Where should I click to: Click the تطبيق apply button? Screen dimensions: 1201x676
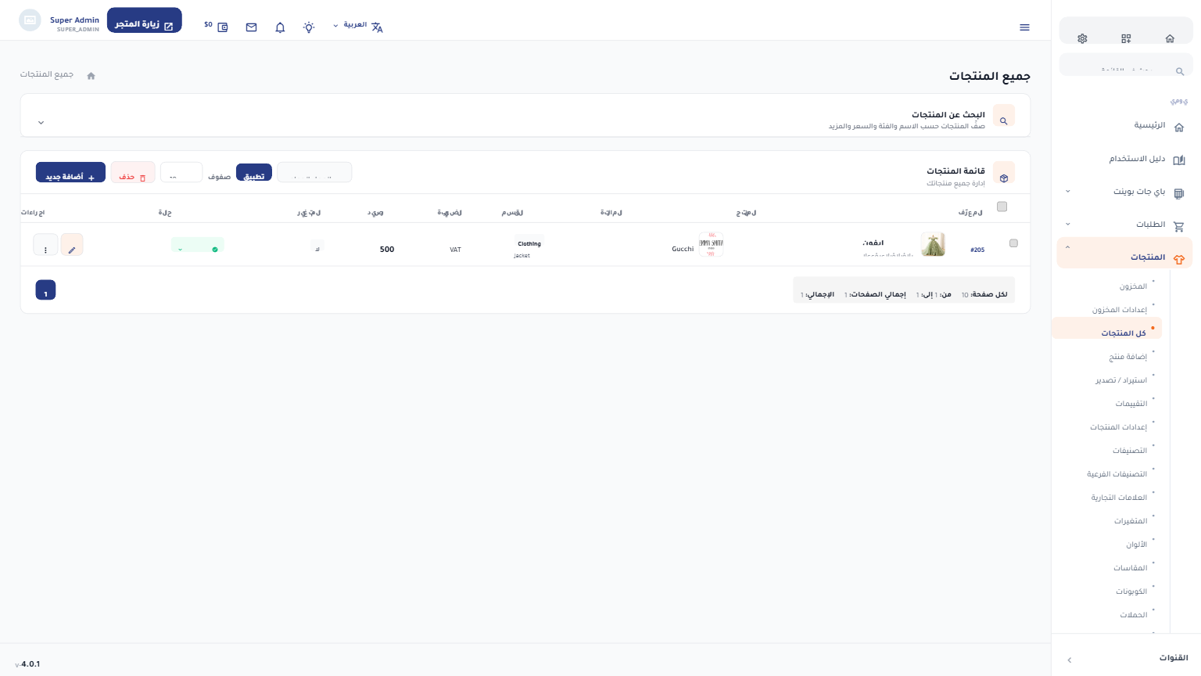[x=254, y=173]
